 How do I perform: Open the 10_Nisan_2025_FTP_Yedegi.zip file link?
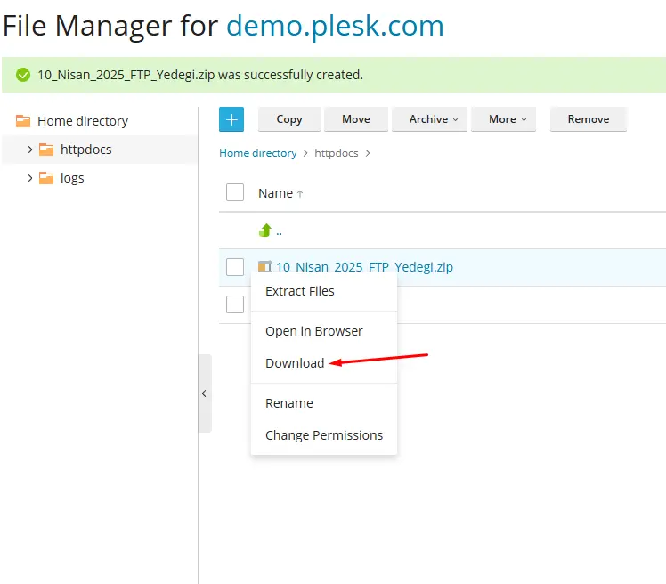364,267
